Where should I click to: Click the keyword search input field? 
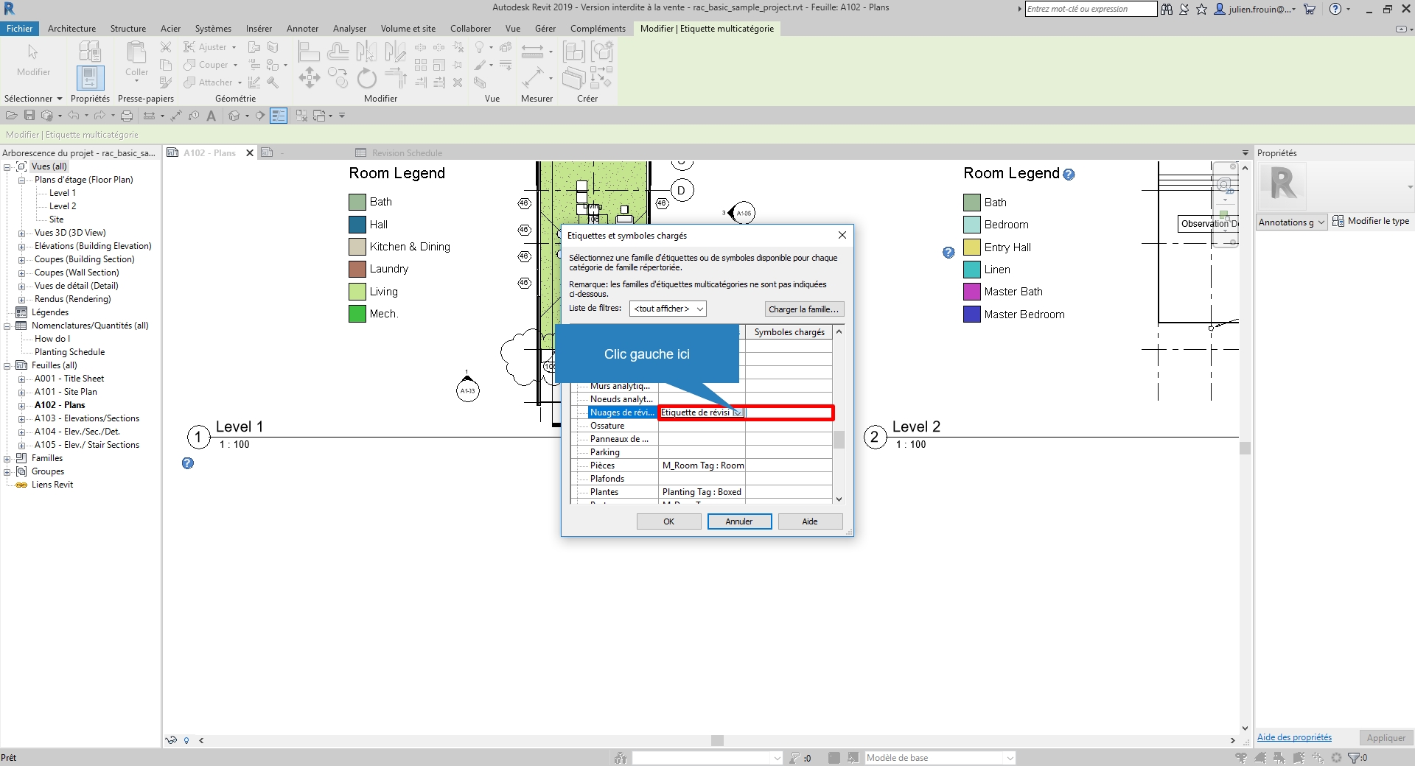click(x=1090, y=10)
